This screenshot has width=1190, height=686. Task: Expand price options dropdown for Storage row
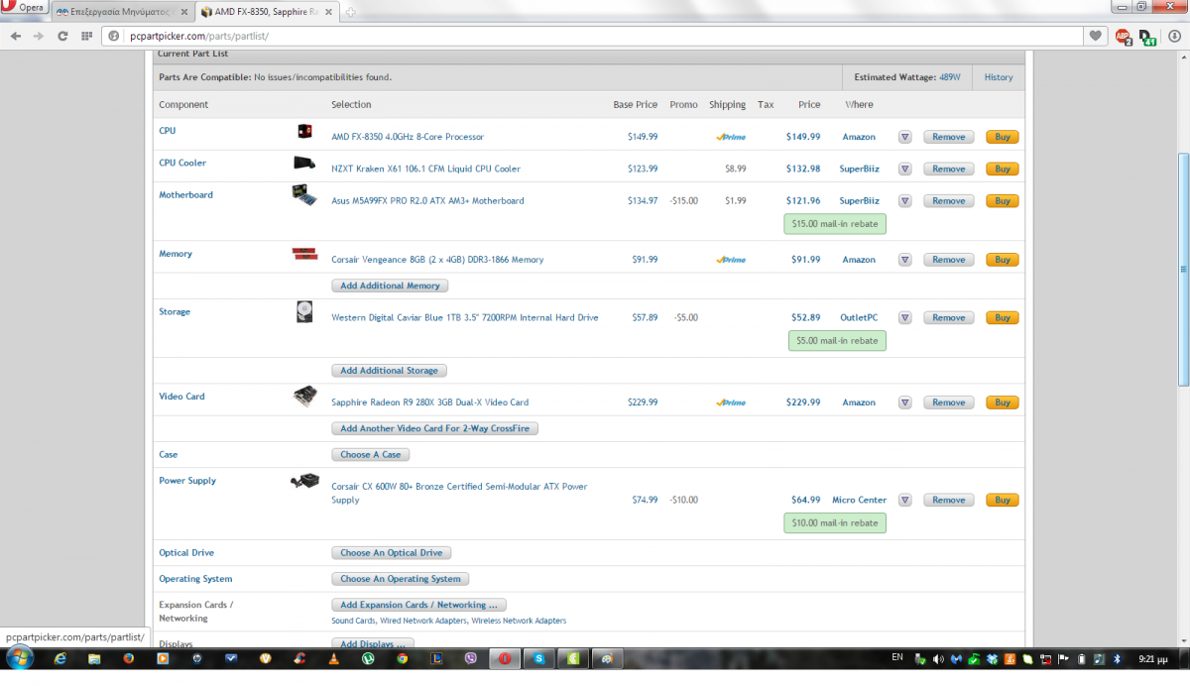tap(904, 318)
